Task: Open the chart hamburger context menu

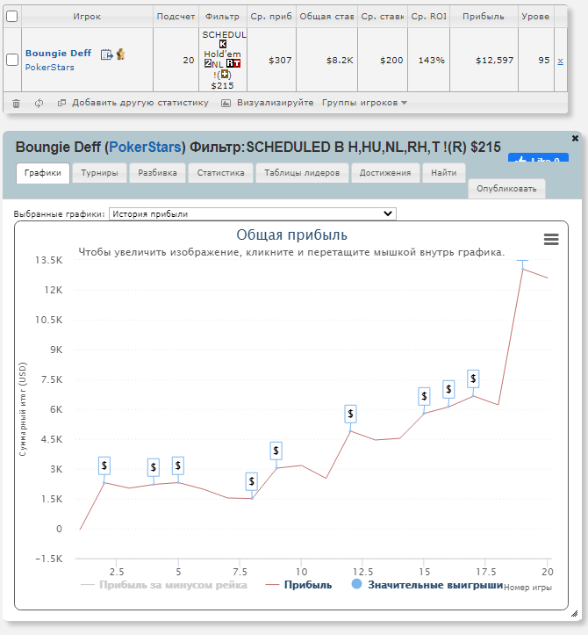Action: pyautogui.click(x=551, y=240)
